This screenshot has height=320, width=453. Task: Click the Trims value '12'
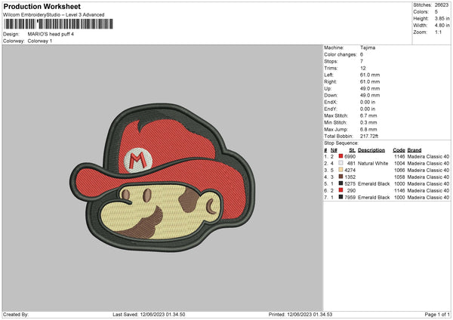[363, 68]
